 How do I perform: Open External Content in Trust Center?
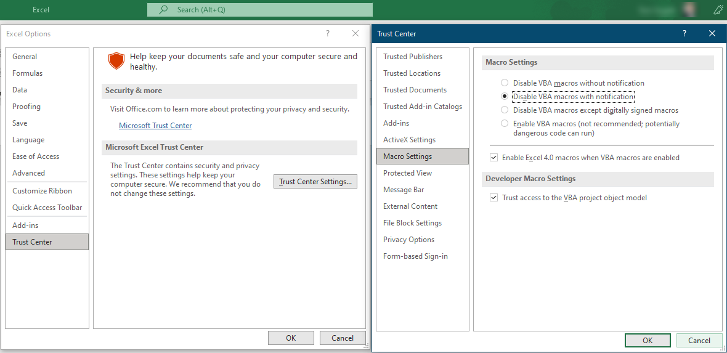(x=423, y=206)
